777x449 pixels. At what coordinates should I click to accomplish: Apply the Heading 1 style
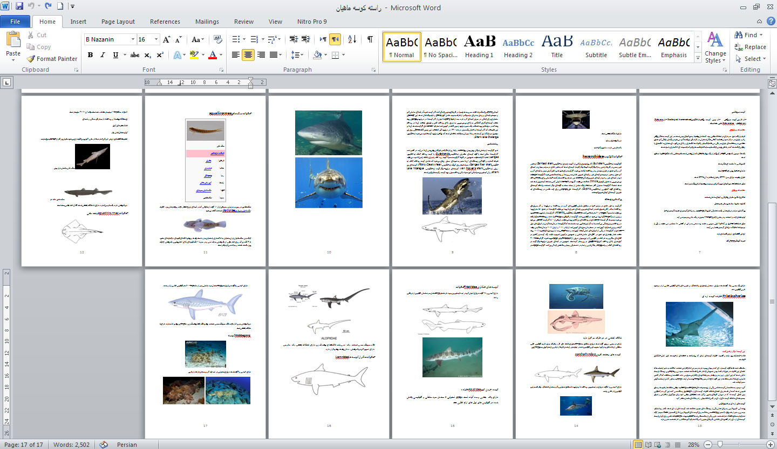479,46
